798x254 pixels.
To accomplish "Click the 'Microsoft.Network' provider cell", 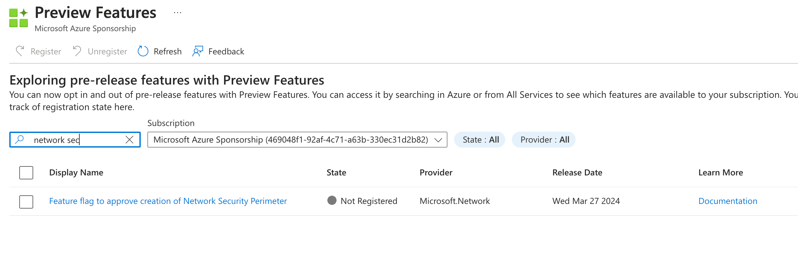I will (x=455, y=201).
